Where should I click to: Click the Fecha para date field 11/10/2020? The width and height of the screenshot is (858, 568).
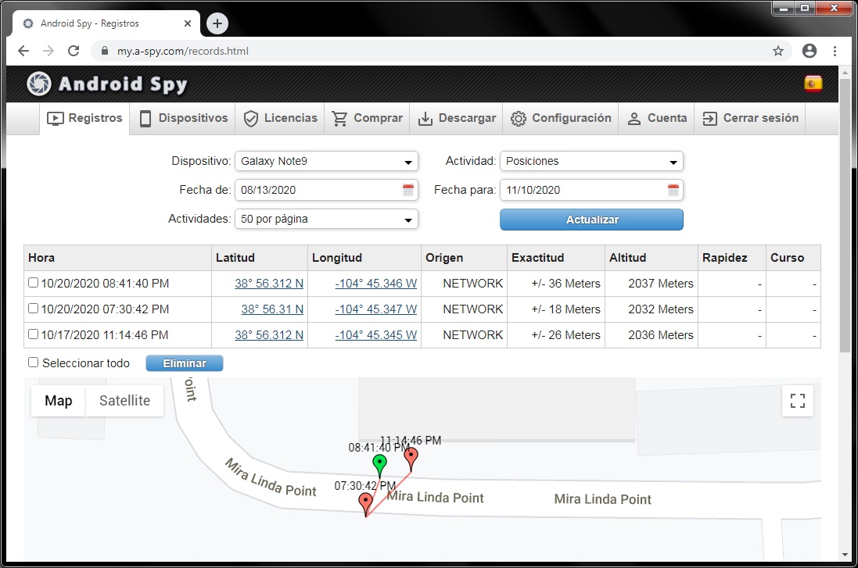tap(591, 190)
